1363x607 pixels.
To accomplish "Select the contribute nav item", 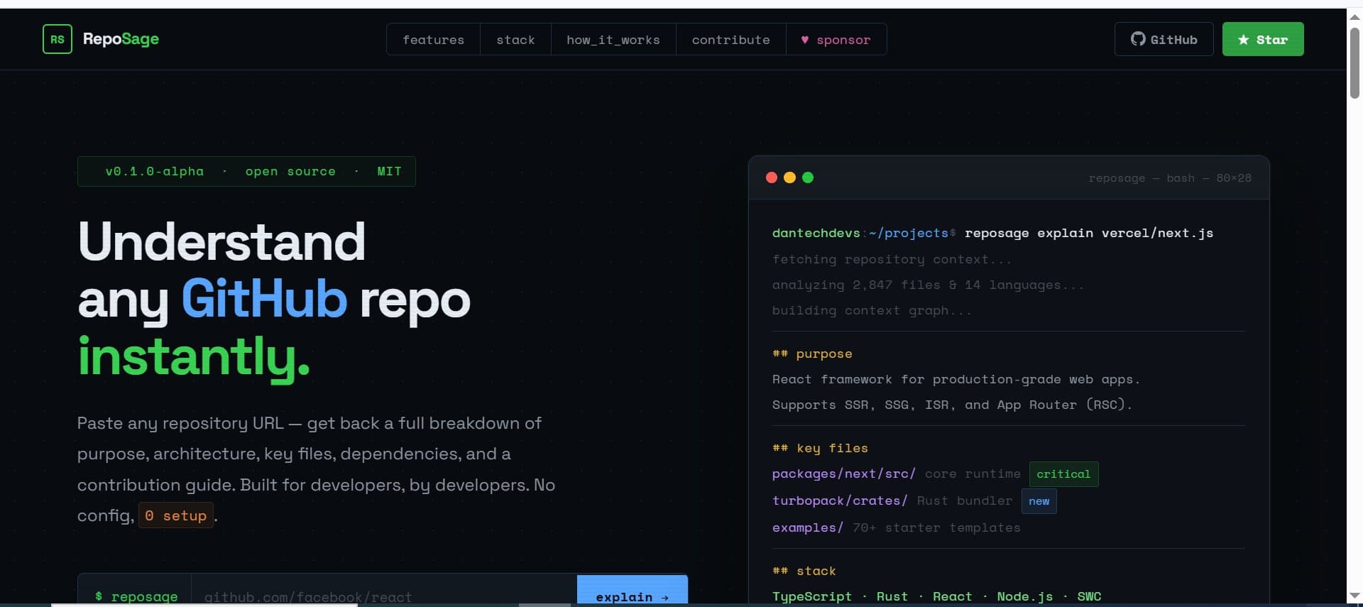I will pyautogui.click(x=730, y=40).
